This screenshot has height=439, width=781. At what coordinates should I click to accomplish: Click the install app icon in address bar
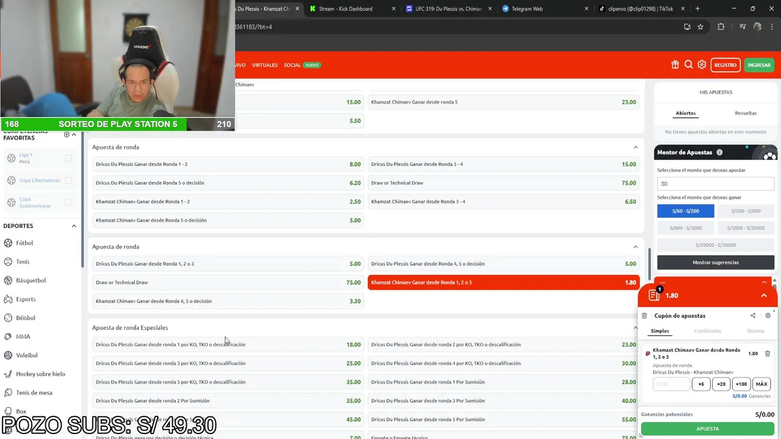click(687, 27)
